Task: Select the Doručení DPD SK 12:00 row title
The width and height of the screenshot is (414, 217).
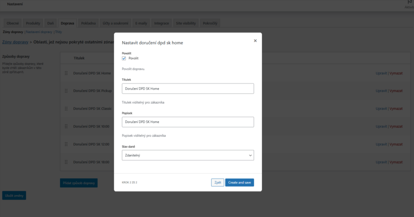Action: click(91, 144)
